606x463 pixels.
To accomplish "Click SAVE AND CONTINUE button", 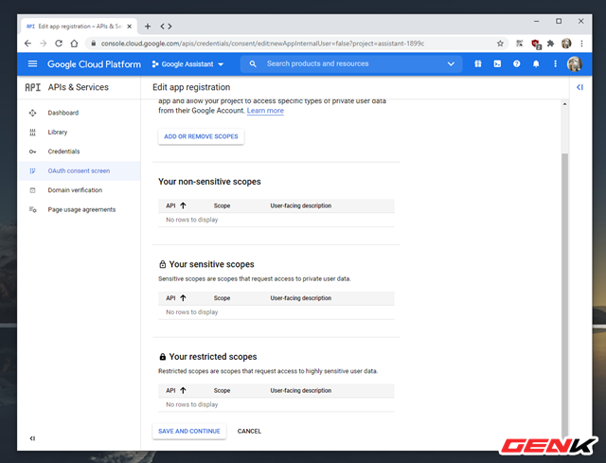I will click(189, 431).
